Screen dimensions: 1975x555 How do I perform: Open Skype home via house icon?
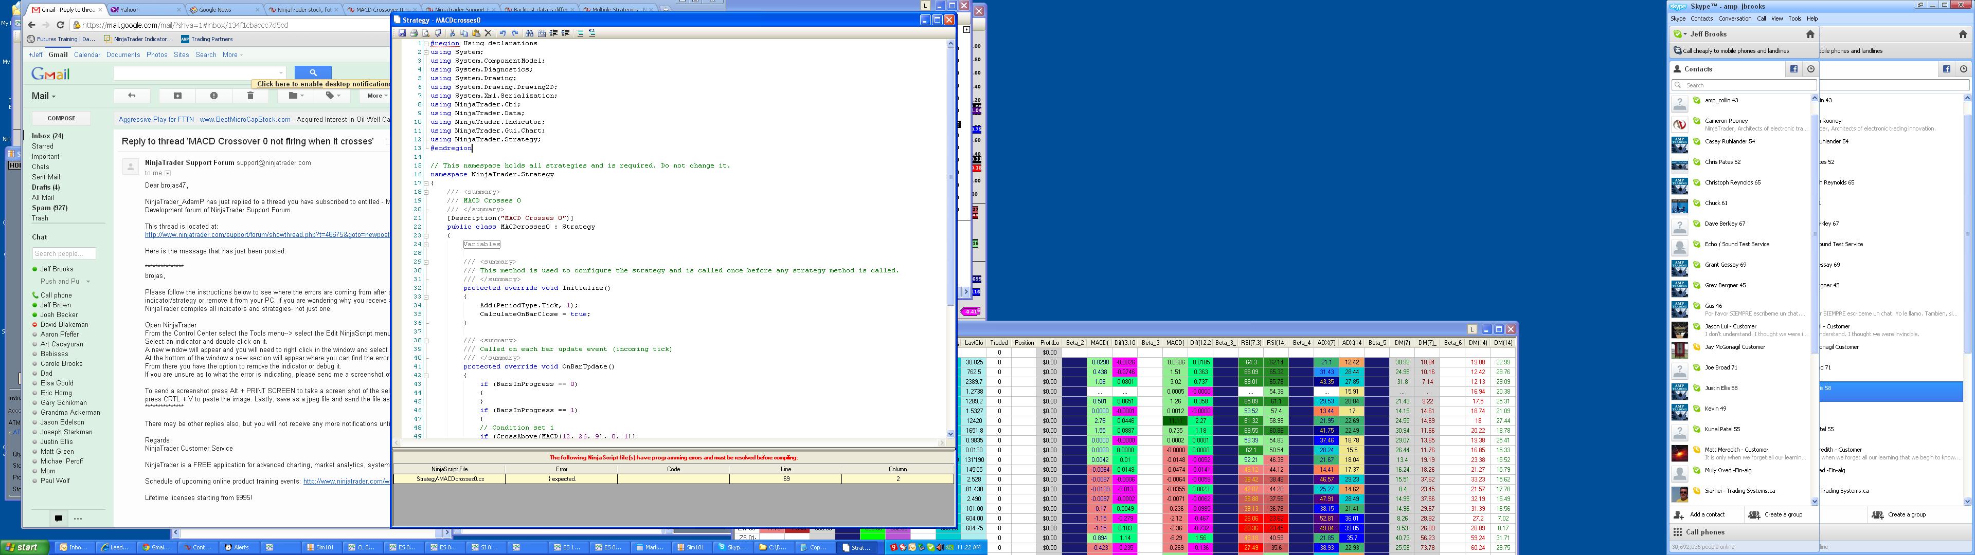[x=1810, y=34]
